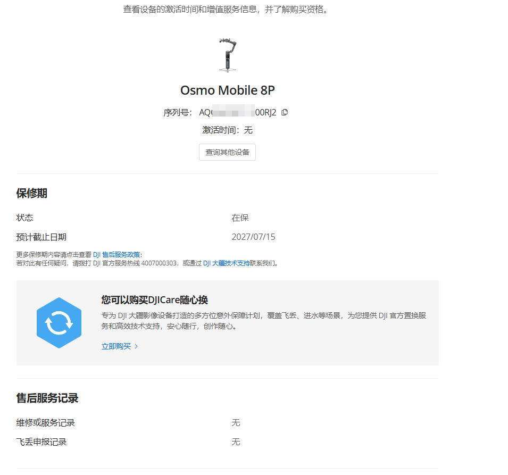The width and height of the screenshot is (508, 475).
Task: Click the 立即购买 link
Action: click(116, 346)
